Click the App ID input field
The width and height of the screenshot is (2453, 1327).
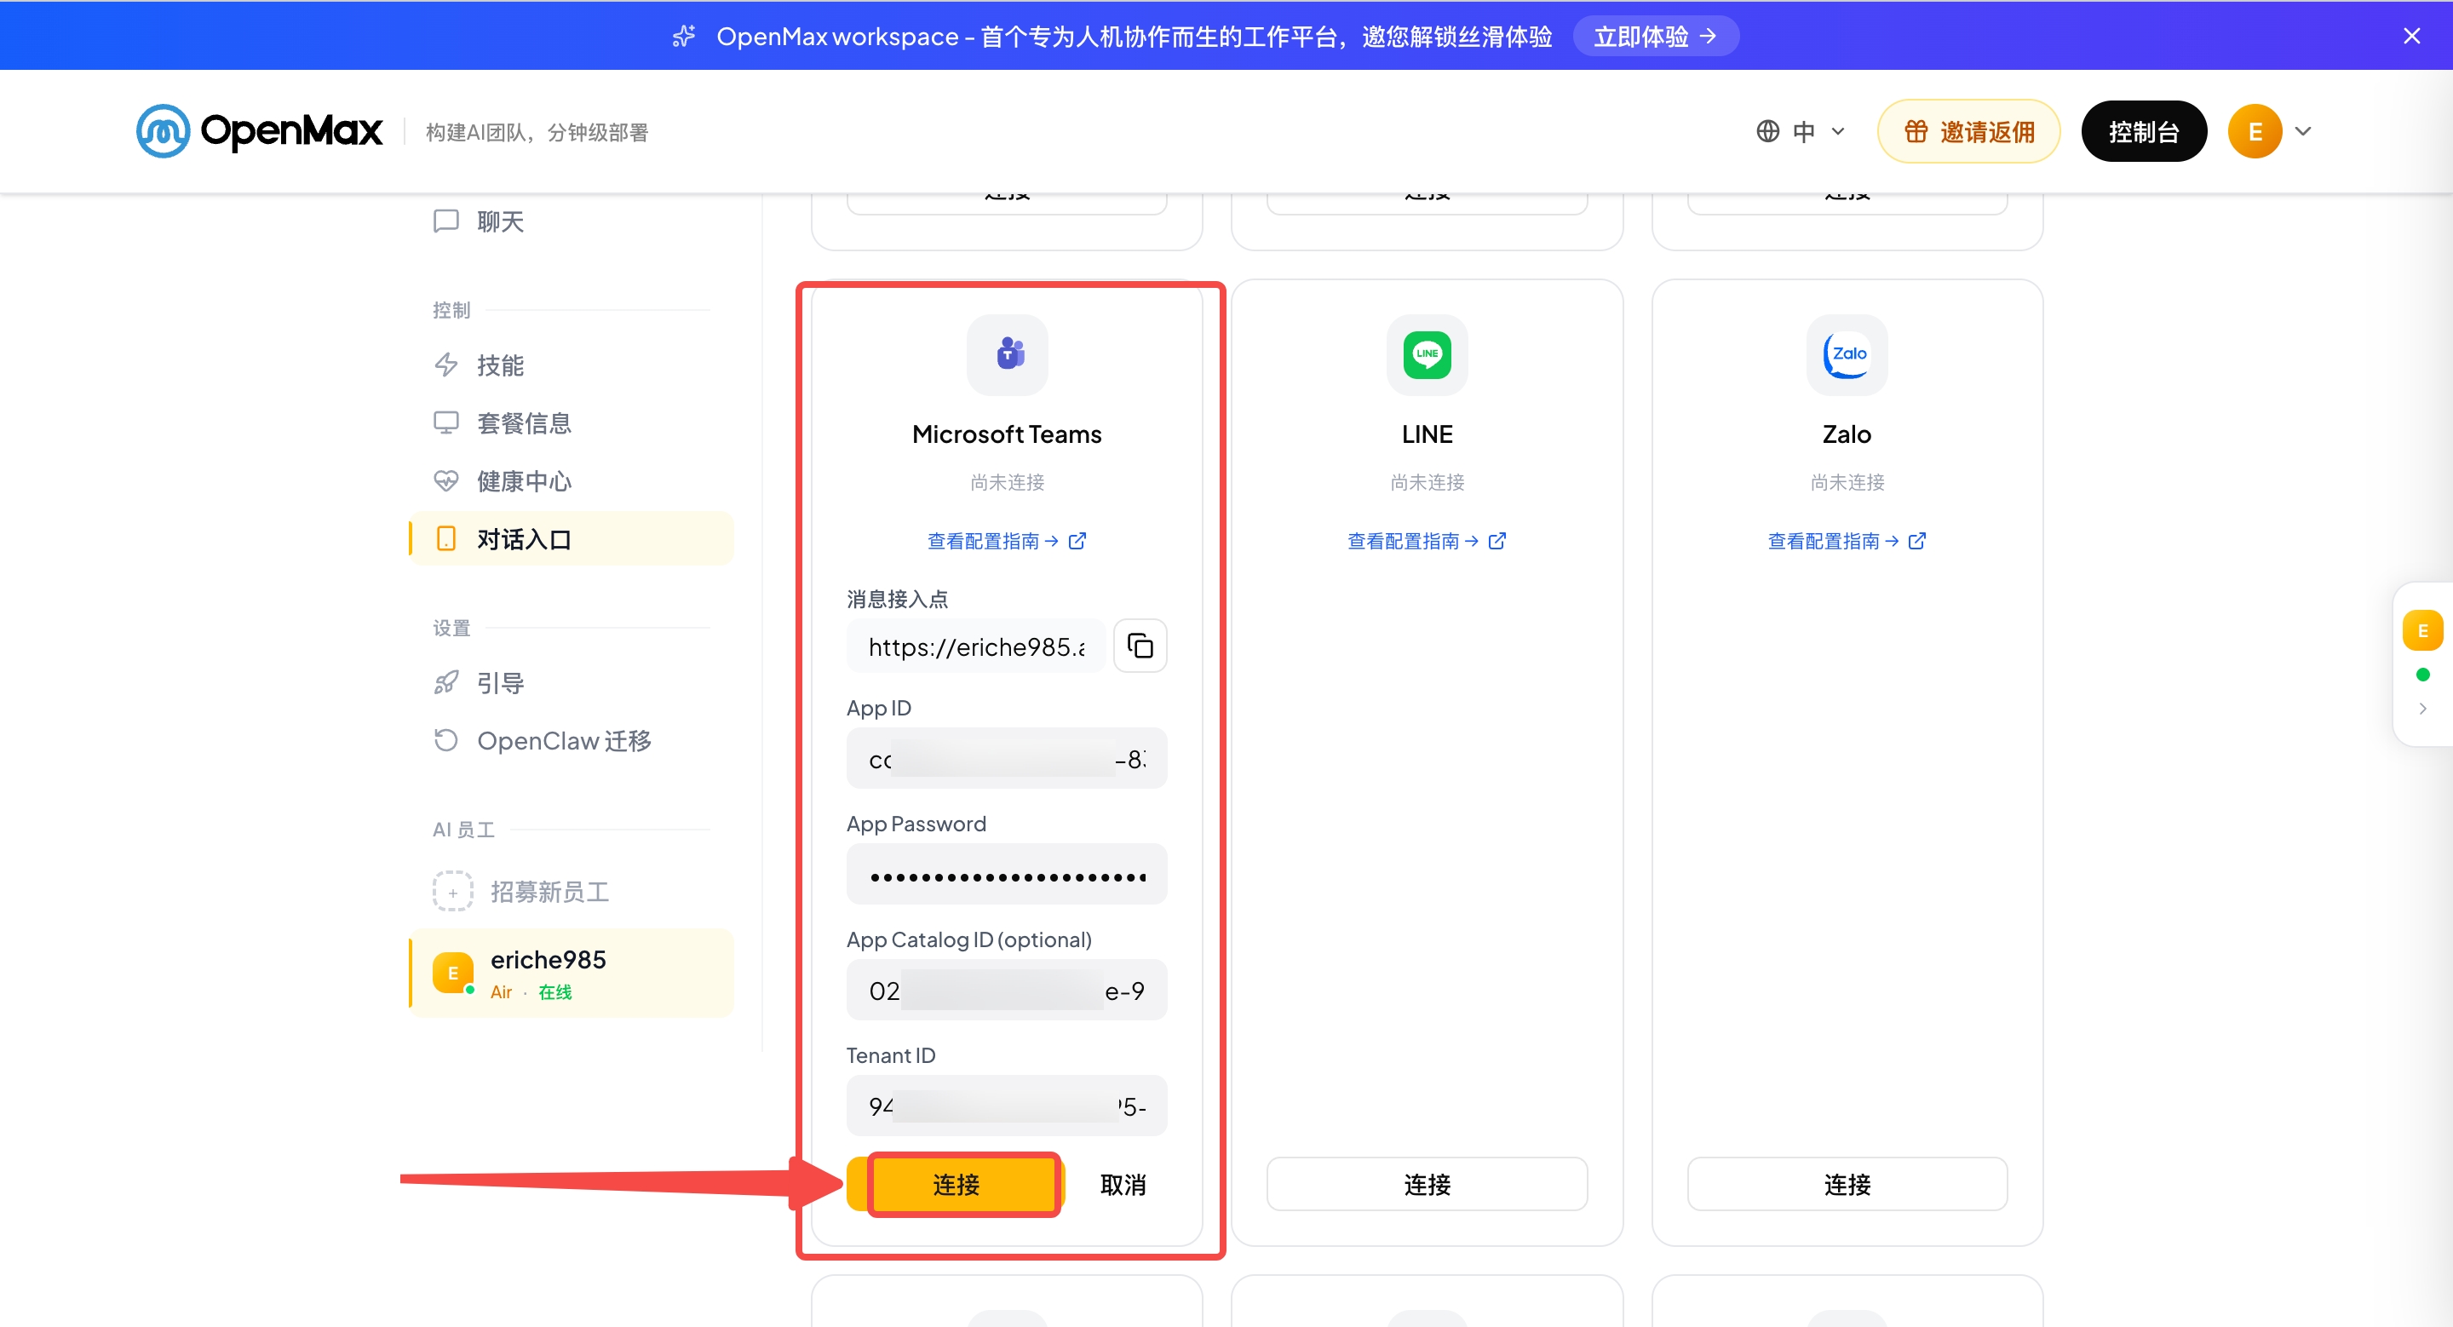tap(1007, 759)
